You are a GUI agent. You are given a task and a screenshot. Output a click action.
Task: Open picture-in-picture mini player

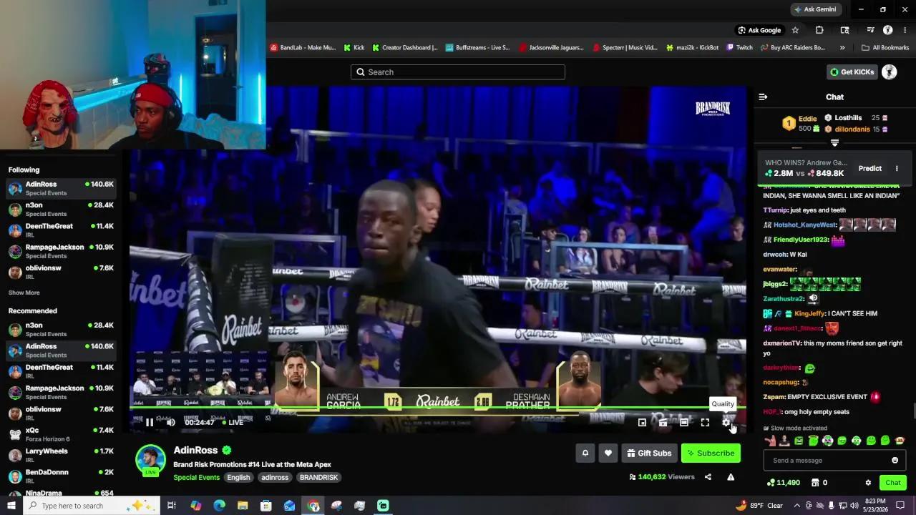(x=642, y=423)
